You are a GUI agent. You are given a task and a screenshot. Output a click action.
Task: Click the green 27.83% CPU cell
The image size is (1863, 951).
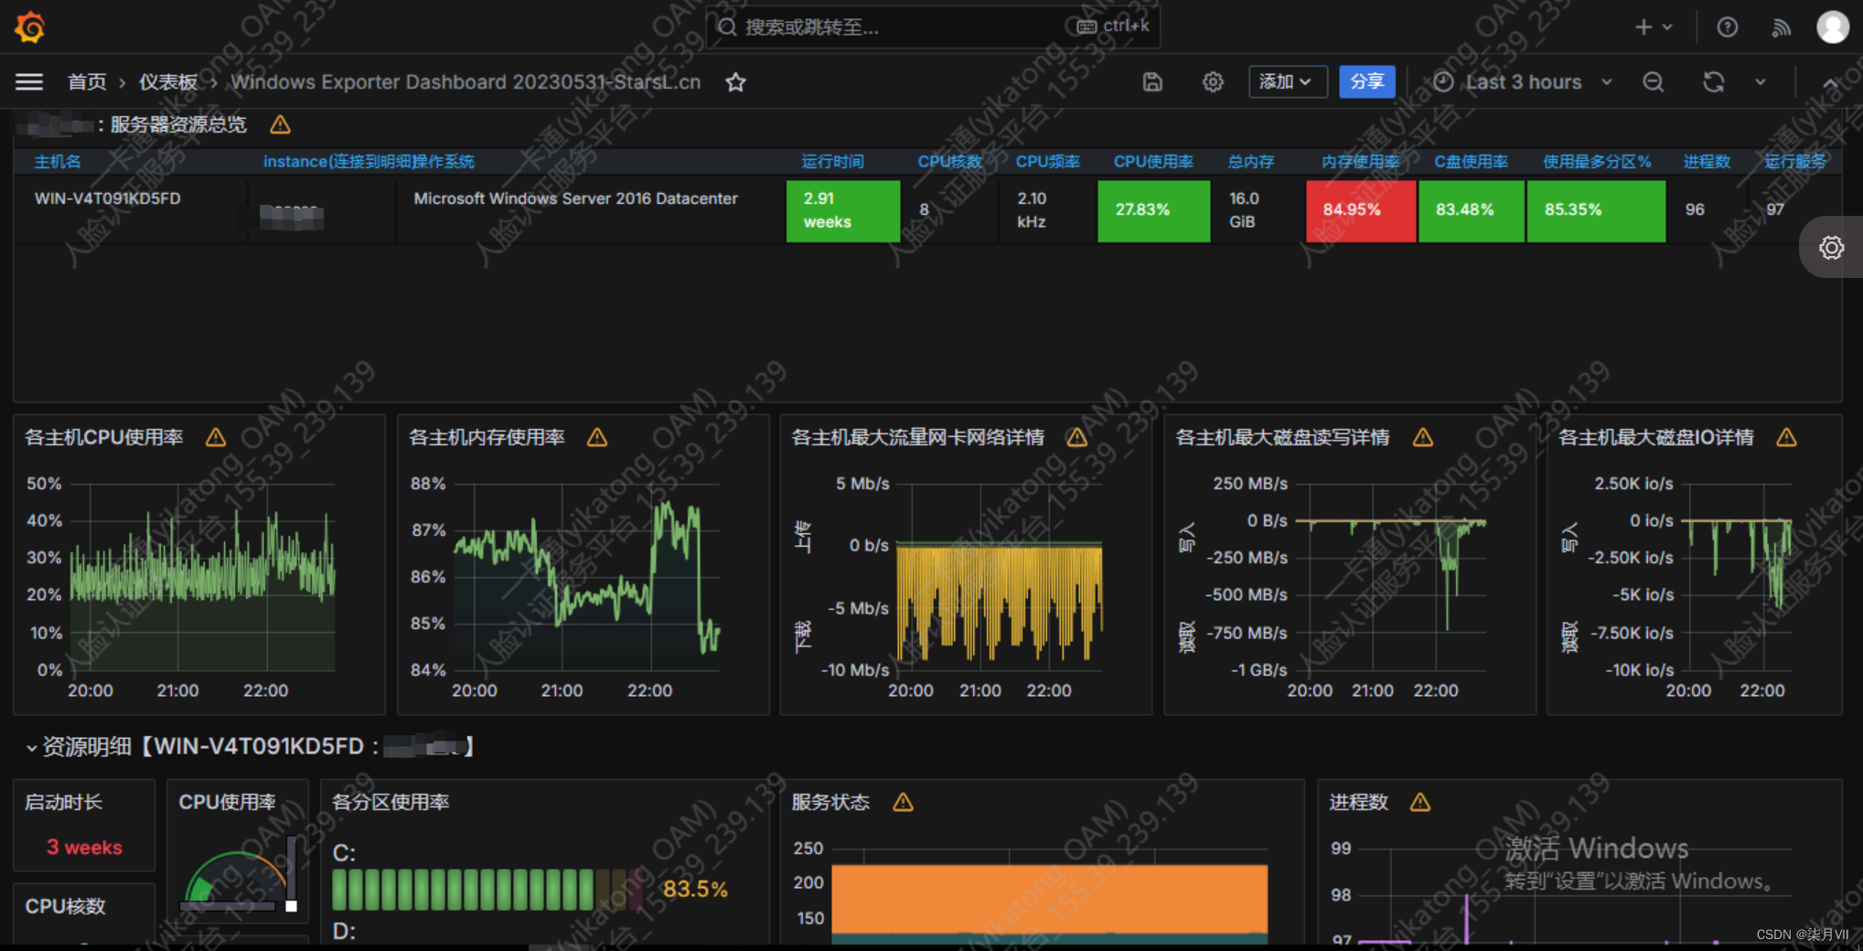1153,210
